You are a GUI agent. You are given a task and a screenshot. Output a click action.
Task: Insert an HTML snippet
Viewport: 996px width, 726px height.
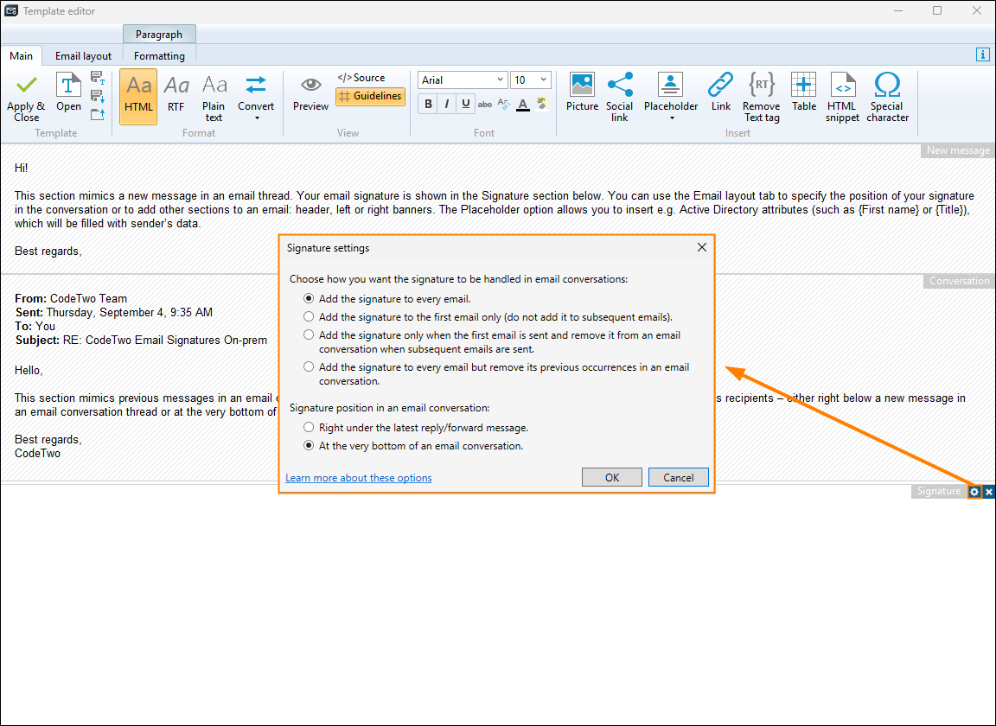842,95
